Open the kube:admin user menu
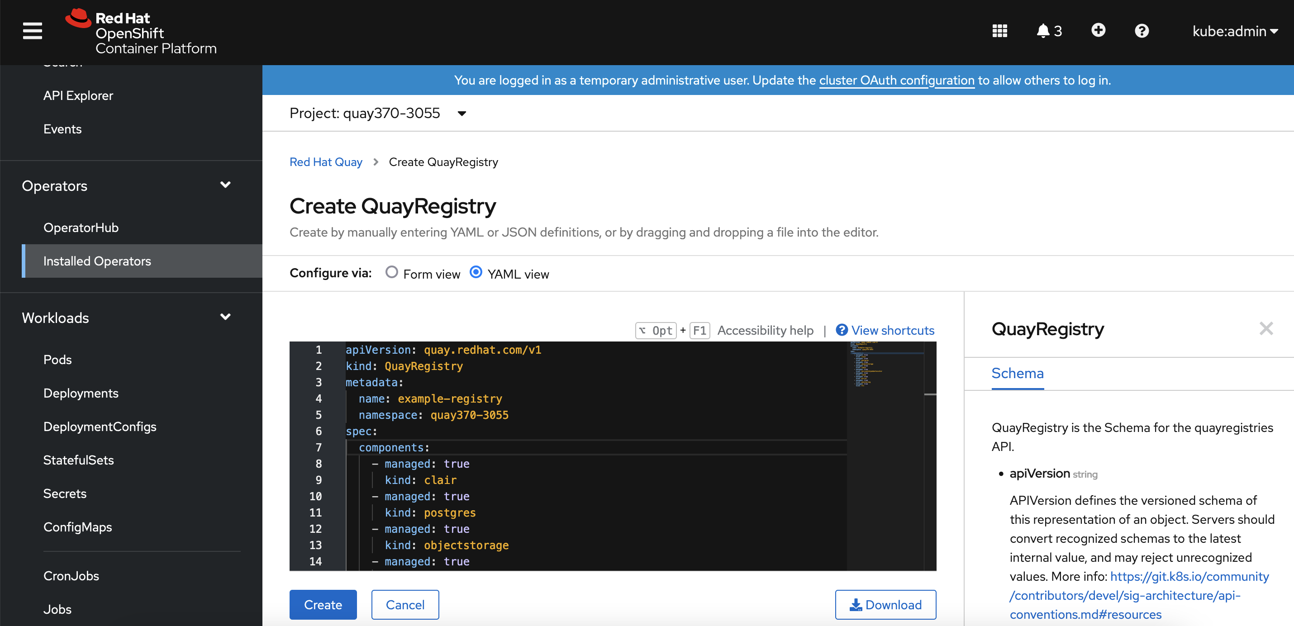Image resolution: width=1294 pixels, height=626 pixels. 1234,31
